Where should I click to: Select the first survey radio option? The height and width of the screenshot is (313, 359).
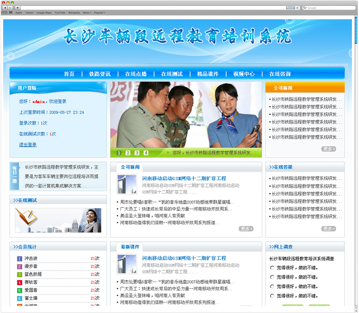[272, 268]
